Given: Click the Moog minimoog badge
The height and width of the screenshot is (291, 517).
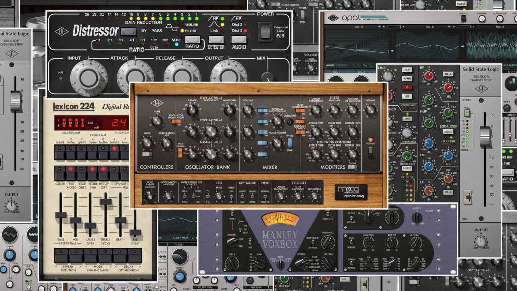Looking at the screenshot, I should pos(351,192).
